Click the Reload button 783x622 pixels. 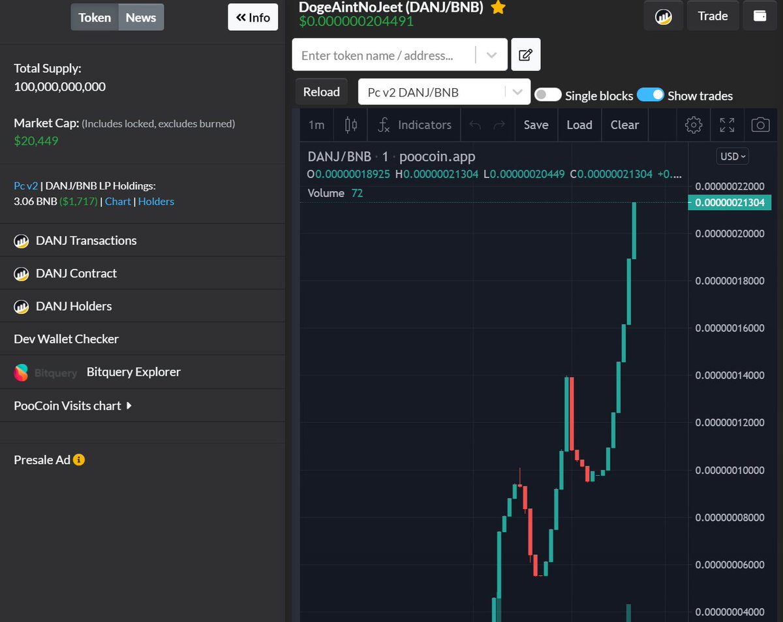click(x=322, y=92)
